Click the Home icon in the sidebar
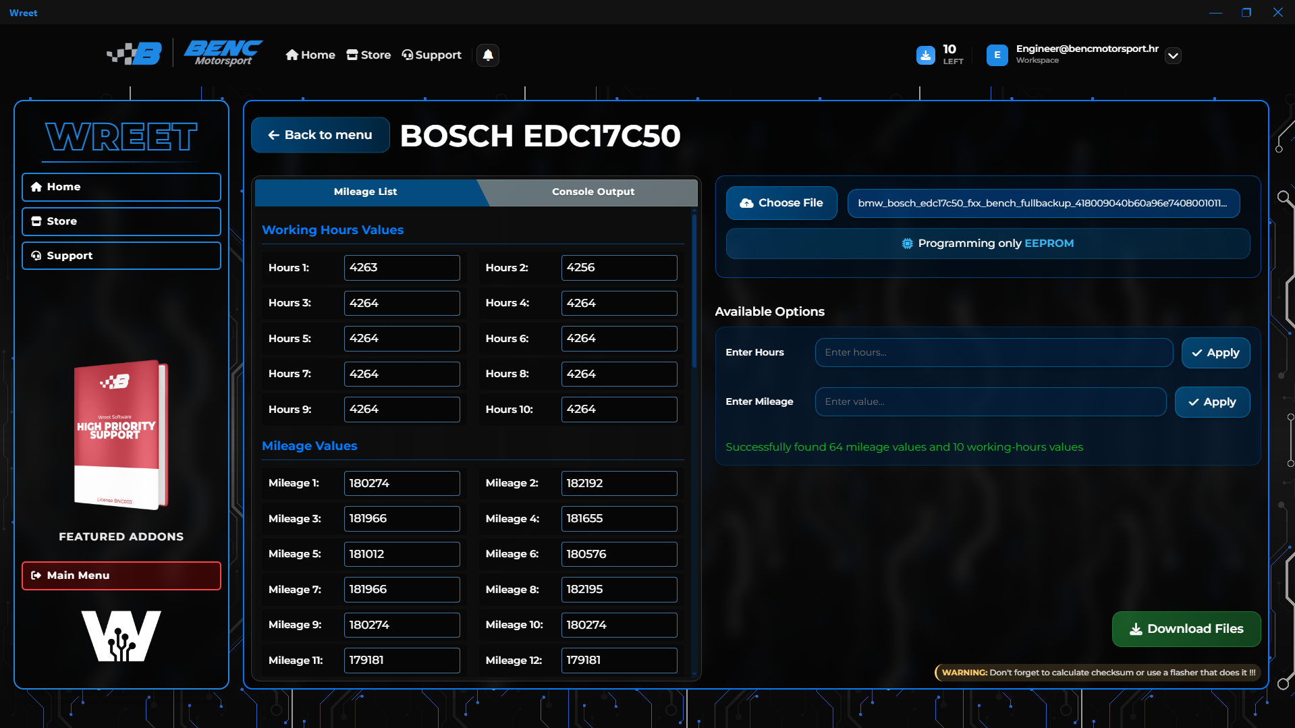The width and height of the screenshot is (1295, 728). pos(36,186)
